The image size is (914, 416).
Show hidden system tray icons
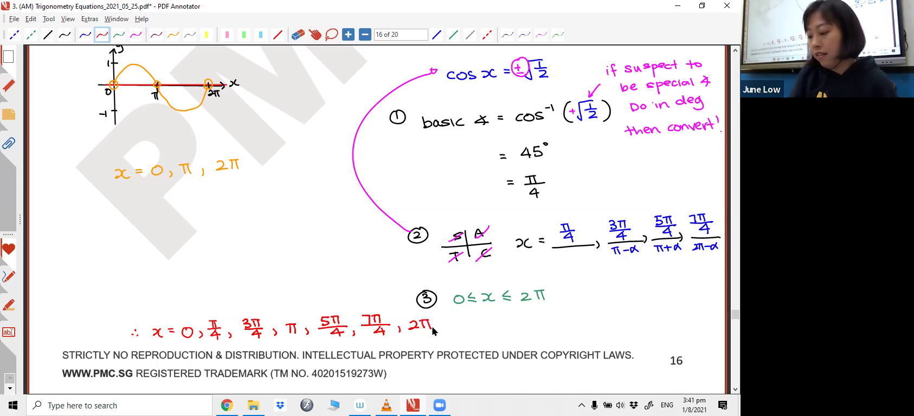[x=582, y=405]
